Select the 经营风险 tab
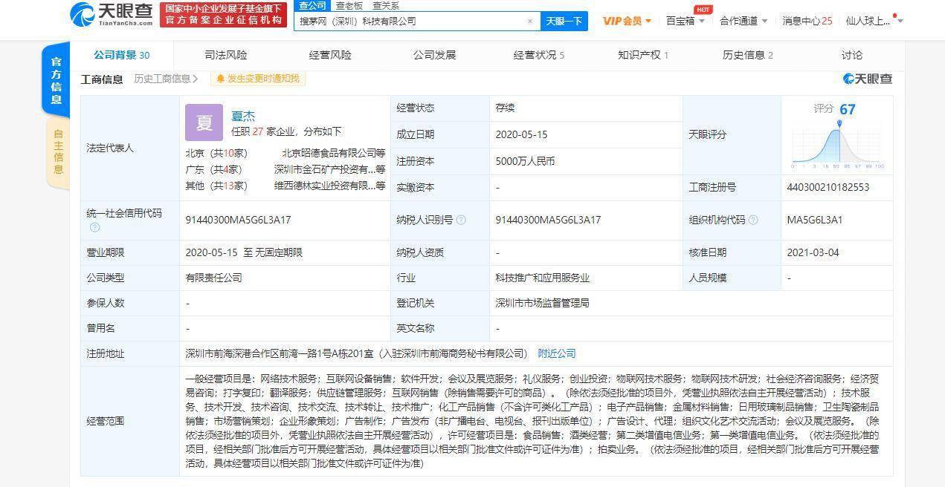 coord(330,55)
